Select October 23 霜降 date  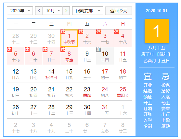(x=87, y=92)
